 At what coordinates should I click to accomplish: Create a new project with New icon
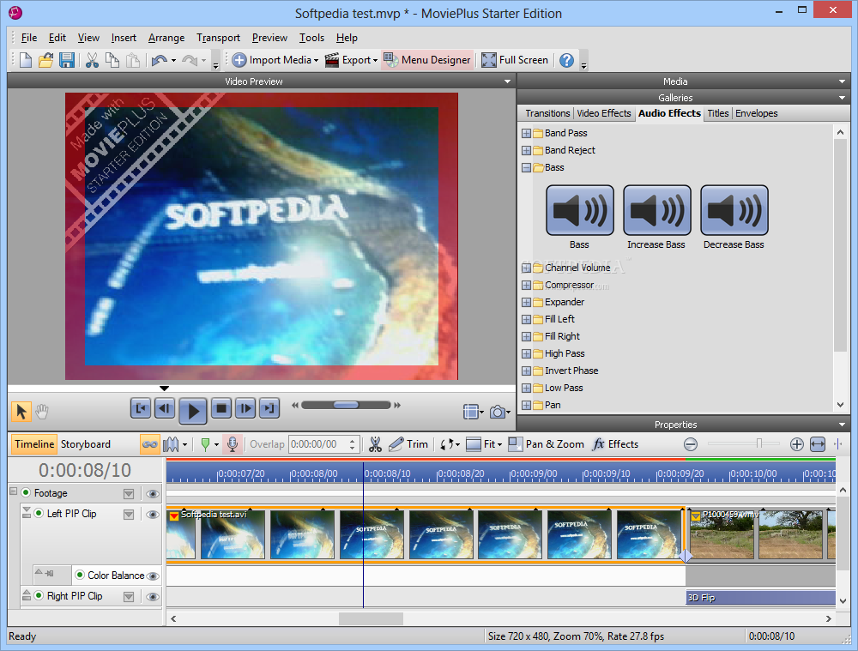point(25,60)
